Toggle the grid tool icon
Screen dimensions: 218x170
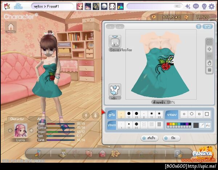pos(209,70)
